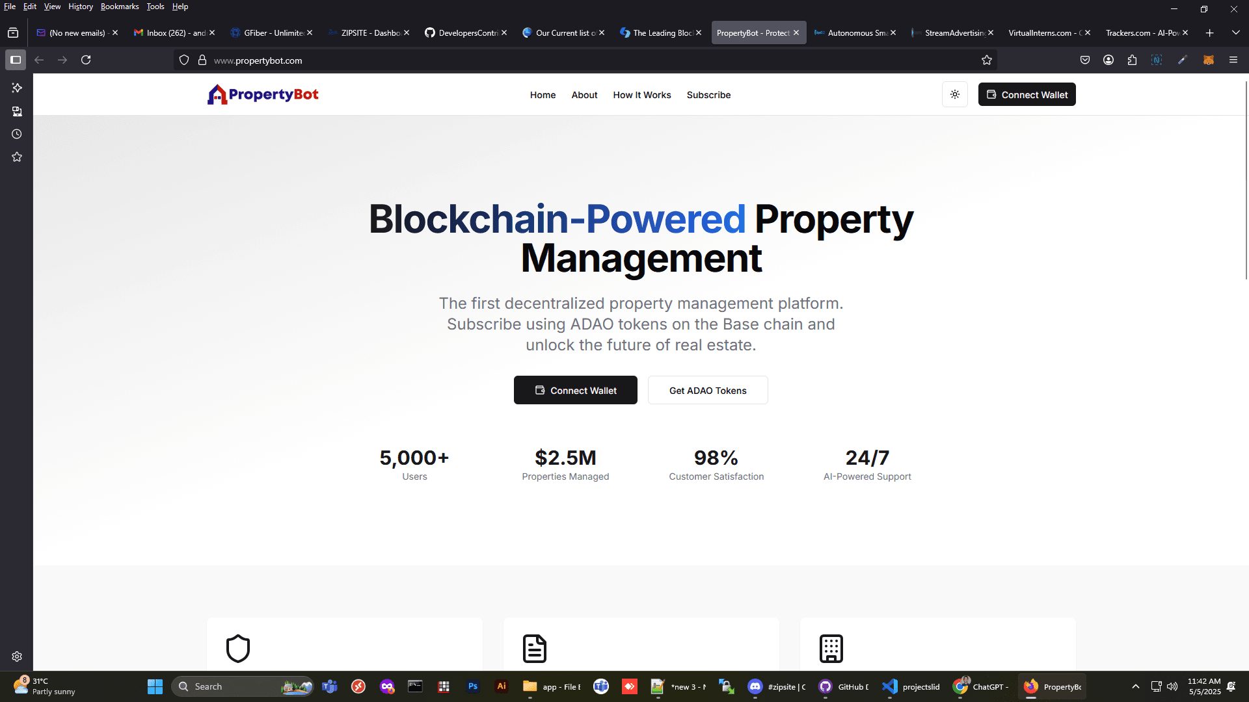Click Connect Wallet button

pyautogui.click(x=575, y=390)
